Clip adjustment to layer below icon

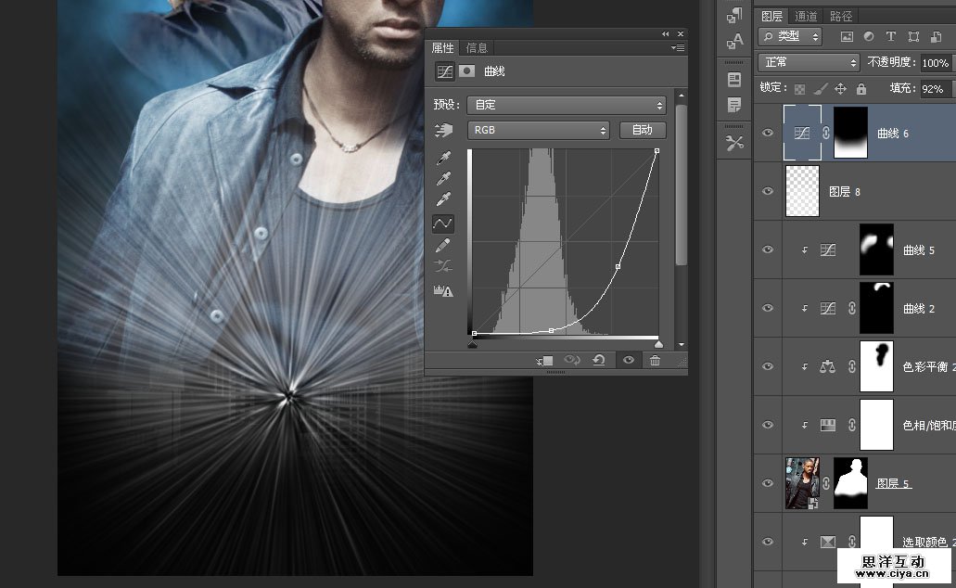tap(544, 361)
